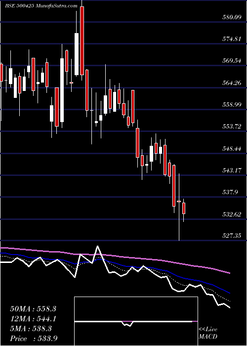The width and height of the screenshot is (247, 346).
Task: Click the Price : 533.9 reading
Action: coord(34,339)
